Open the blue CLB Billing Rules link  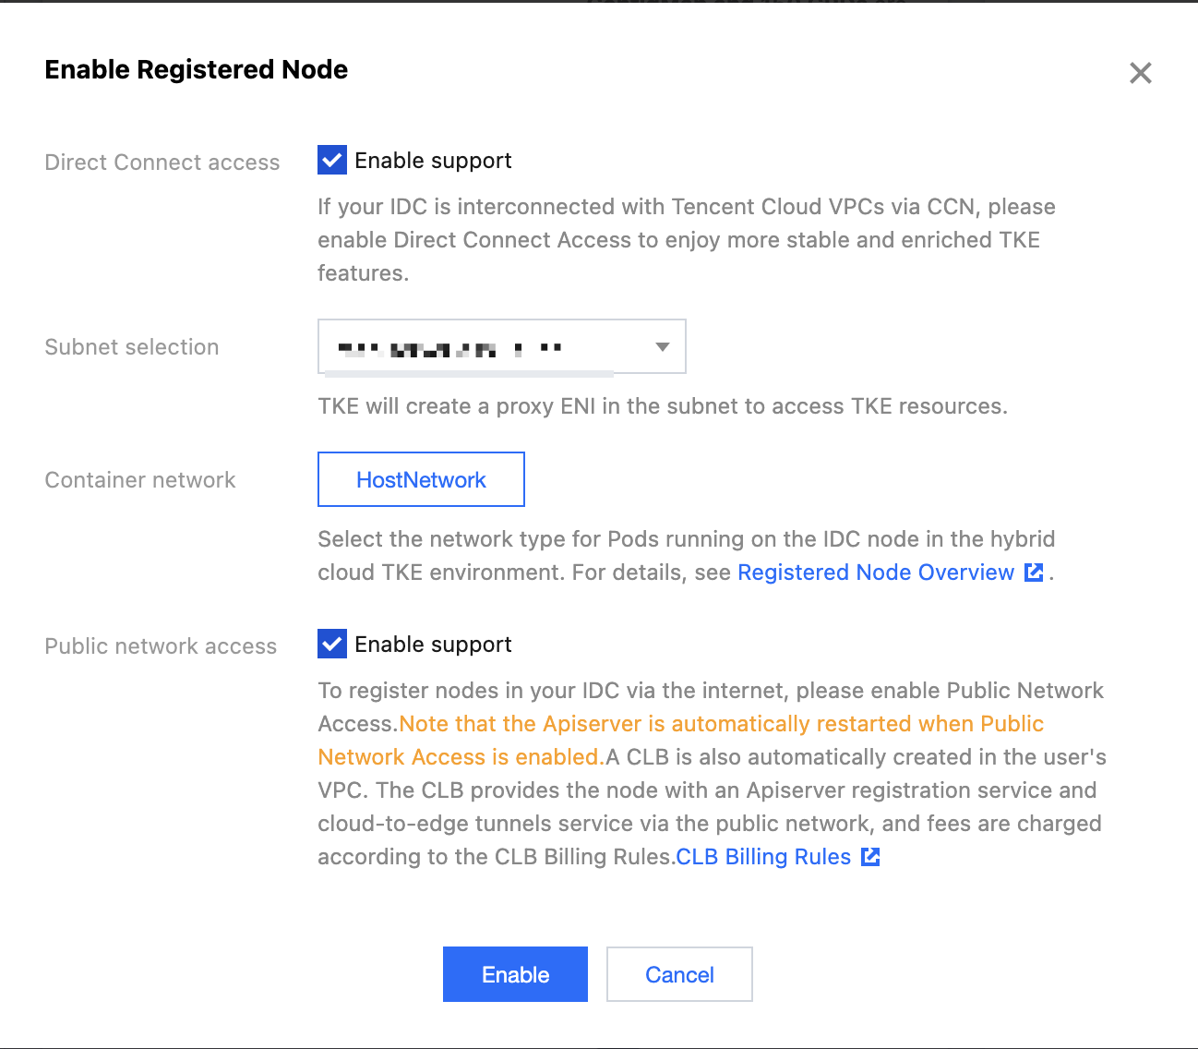coord(763,857)
